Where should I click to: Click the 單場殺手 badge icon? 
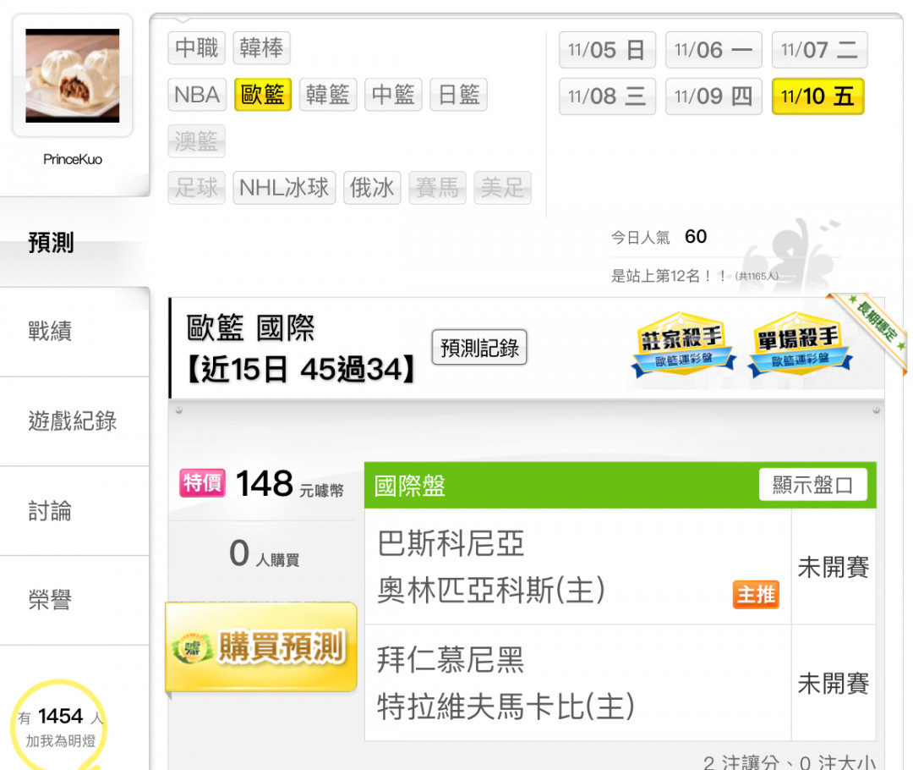point(800,344)
